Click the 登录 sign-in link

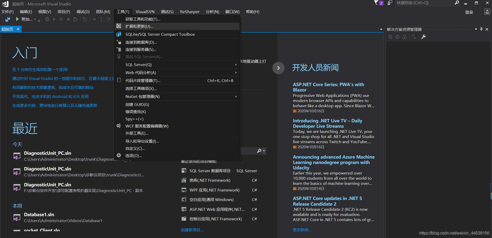pyautogui.click(x=469, y=12)
